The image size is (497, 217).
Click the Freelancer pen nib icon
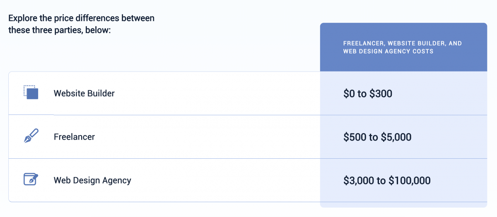point(31,136)
